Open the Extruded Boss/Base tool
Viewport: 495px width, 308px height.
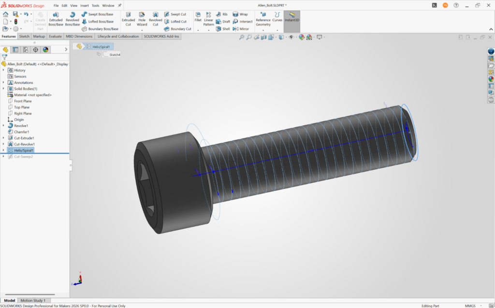click(56, 19)
